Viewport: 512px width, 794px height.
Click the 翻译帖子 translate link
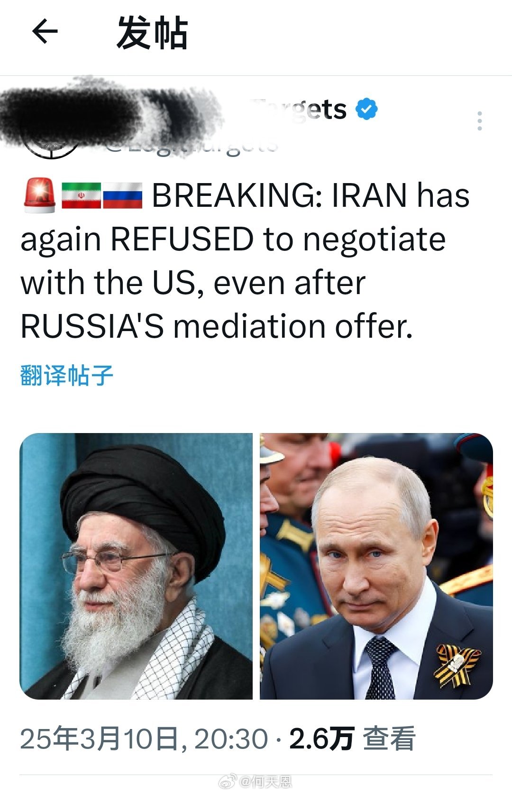coord(67,375)
